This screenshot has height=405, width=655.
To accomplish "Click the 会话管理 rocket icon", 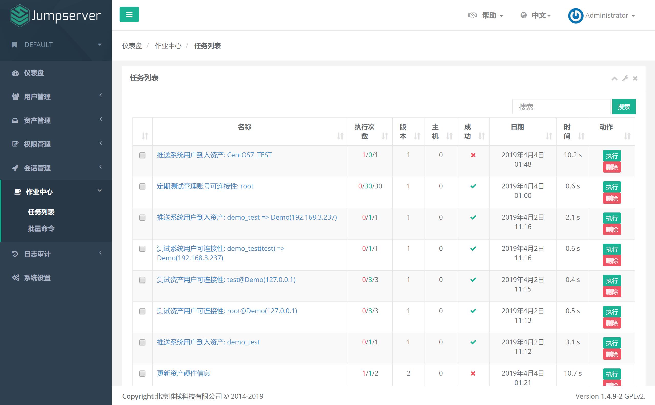I will click(x=15, y=168).
